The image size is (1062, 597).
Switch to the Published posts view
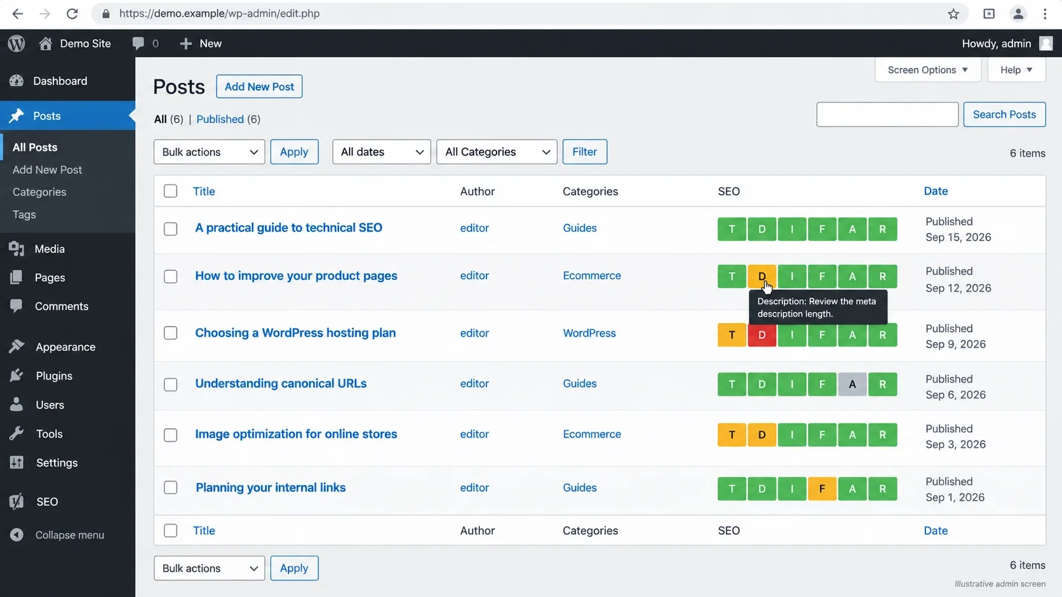click(x=220, y=119)
